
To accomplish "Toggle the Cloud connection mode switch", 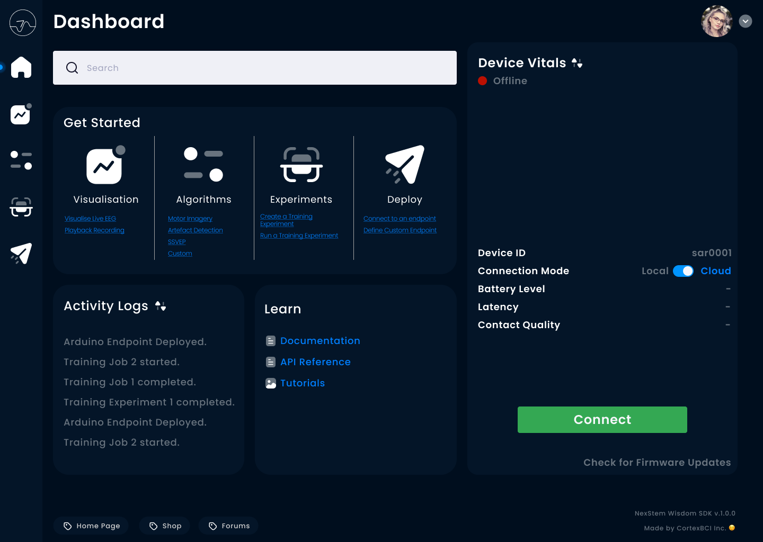I will [x=684, y=270].
